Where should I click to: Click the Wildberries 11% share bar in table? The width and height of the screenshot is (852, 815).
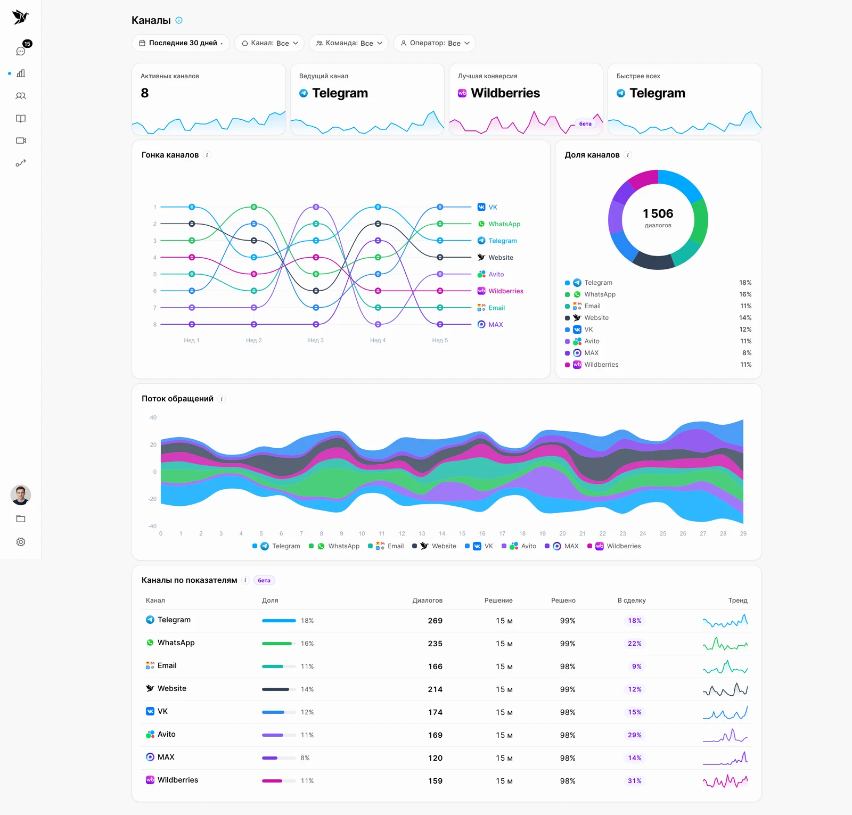pyautogui.click(x=279, y=781)
